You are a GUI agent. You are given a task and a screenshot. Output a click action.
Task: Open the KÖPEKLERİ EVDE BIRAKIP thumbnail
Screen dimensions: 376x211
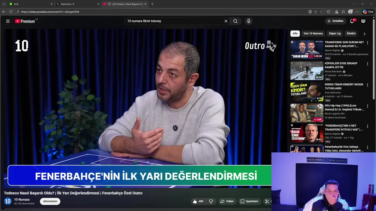(x=307, y=71)
